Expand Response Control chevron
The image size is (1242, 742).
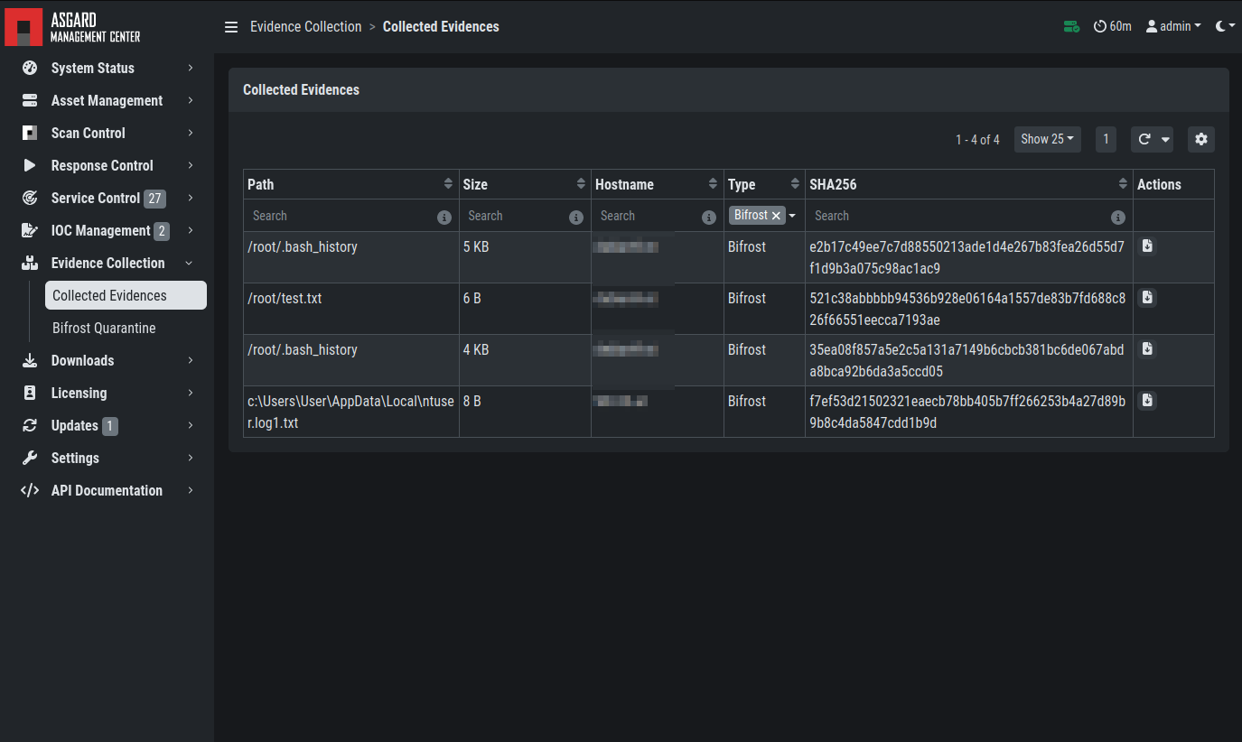pyautogui.click(x=191, y=165)
